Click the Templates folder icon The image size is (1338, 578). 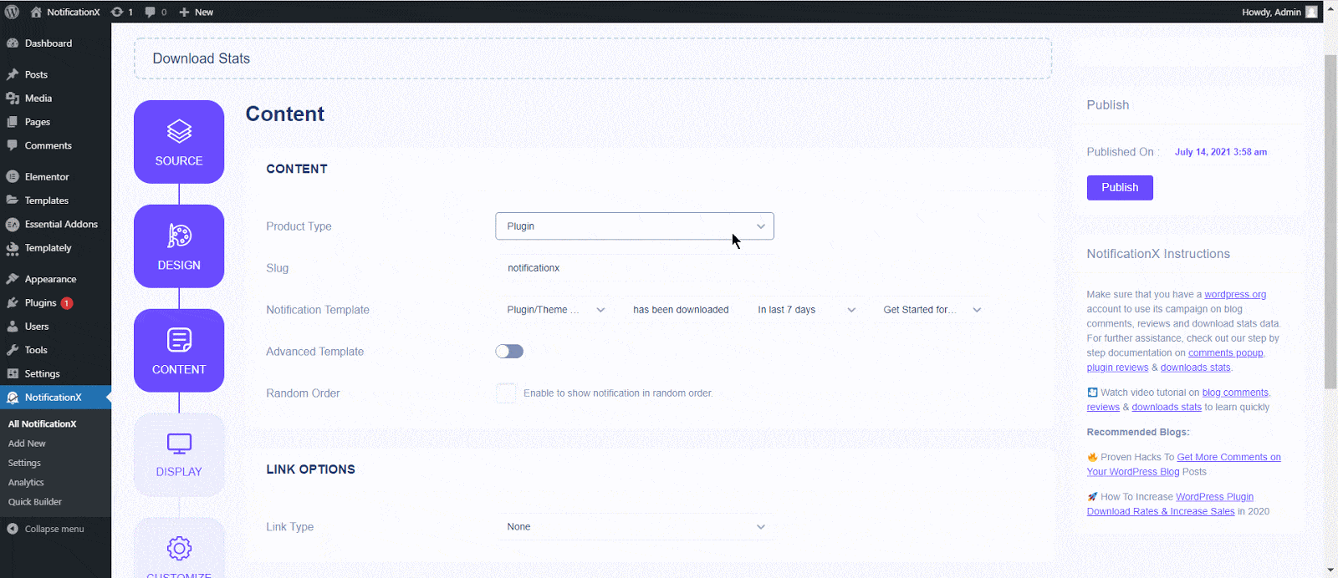coord(13,200)
